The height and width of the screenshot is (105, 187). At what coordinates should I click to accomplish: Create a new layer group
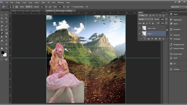(156, 39)
